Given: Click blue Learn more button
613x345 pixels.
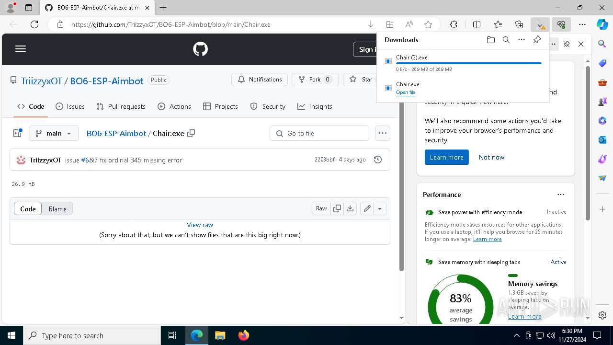Looking at the screenshot, I should click(x=446, y=157).
